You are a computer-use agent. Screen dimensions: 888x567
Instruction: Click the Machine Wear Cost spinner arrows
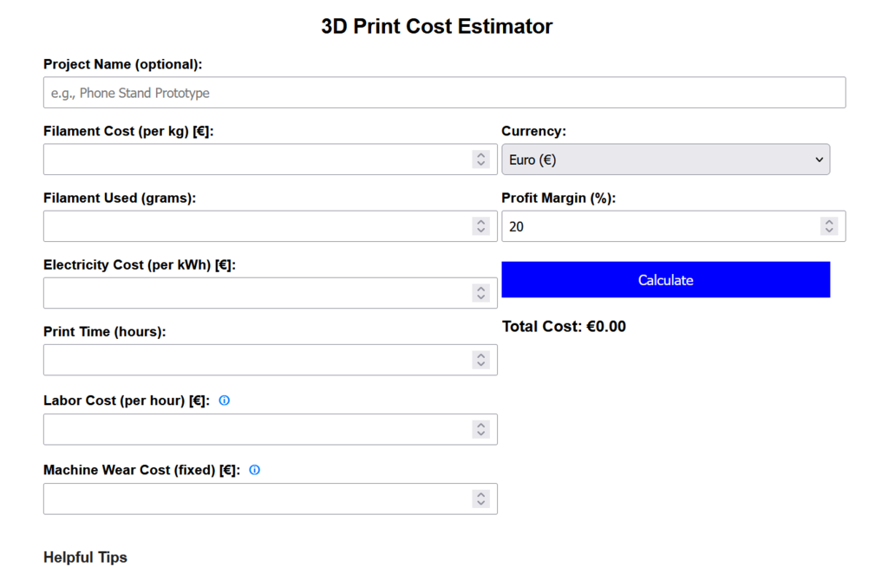(x=481, y=499)
